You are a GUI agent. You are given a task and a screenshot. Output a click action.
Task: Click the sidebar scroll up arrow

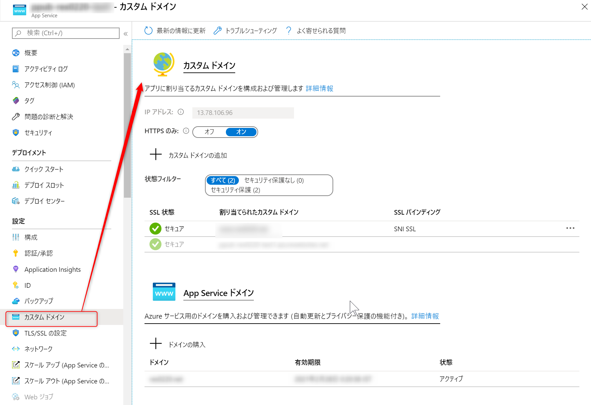point(127,49)
